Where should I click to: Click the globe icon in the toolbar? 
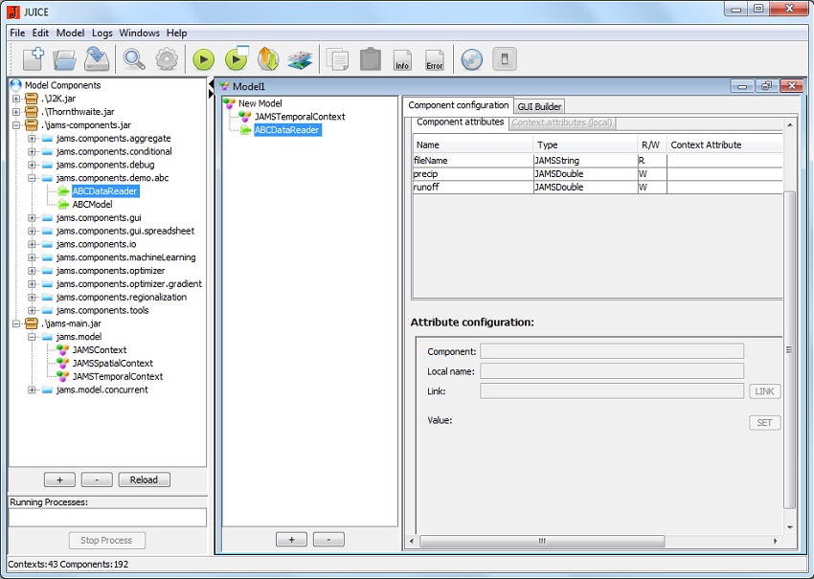tap(471, 59)
